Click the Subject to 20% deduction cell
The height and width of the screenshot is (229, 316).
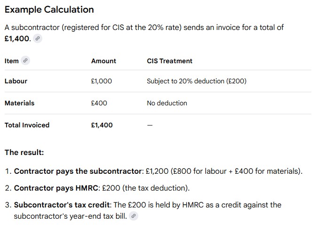(197, 81)
